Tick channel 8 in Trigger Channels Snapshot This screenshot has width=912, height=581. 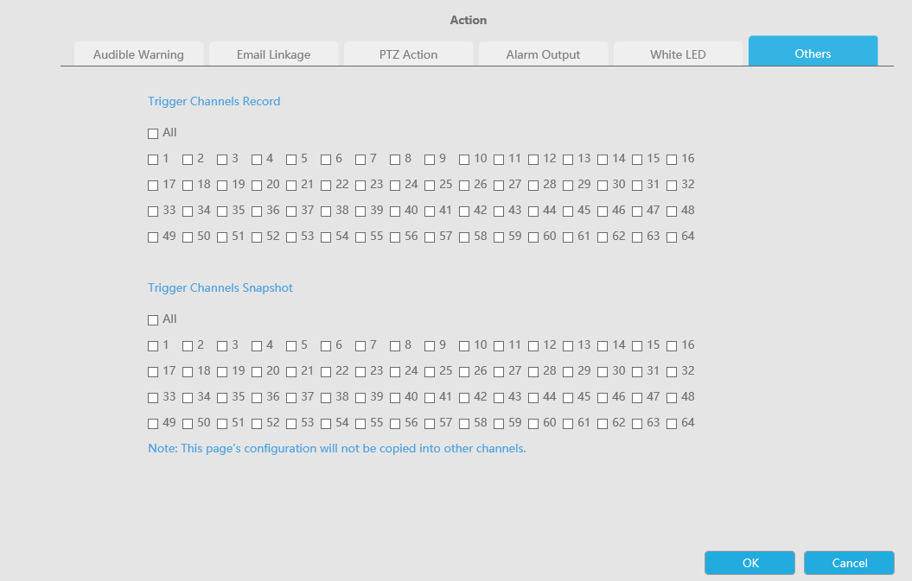click(395, 346)
